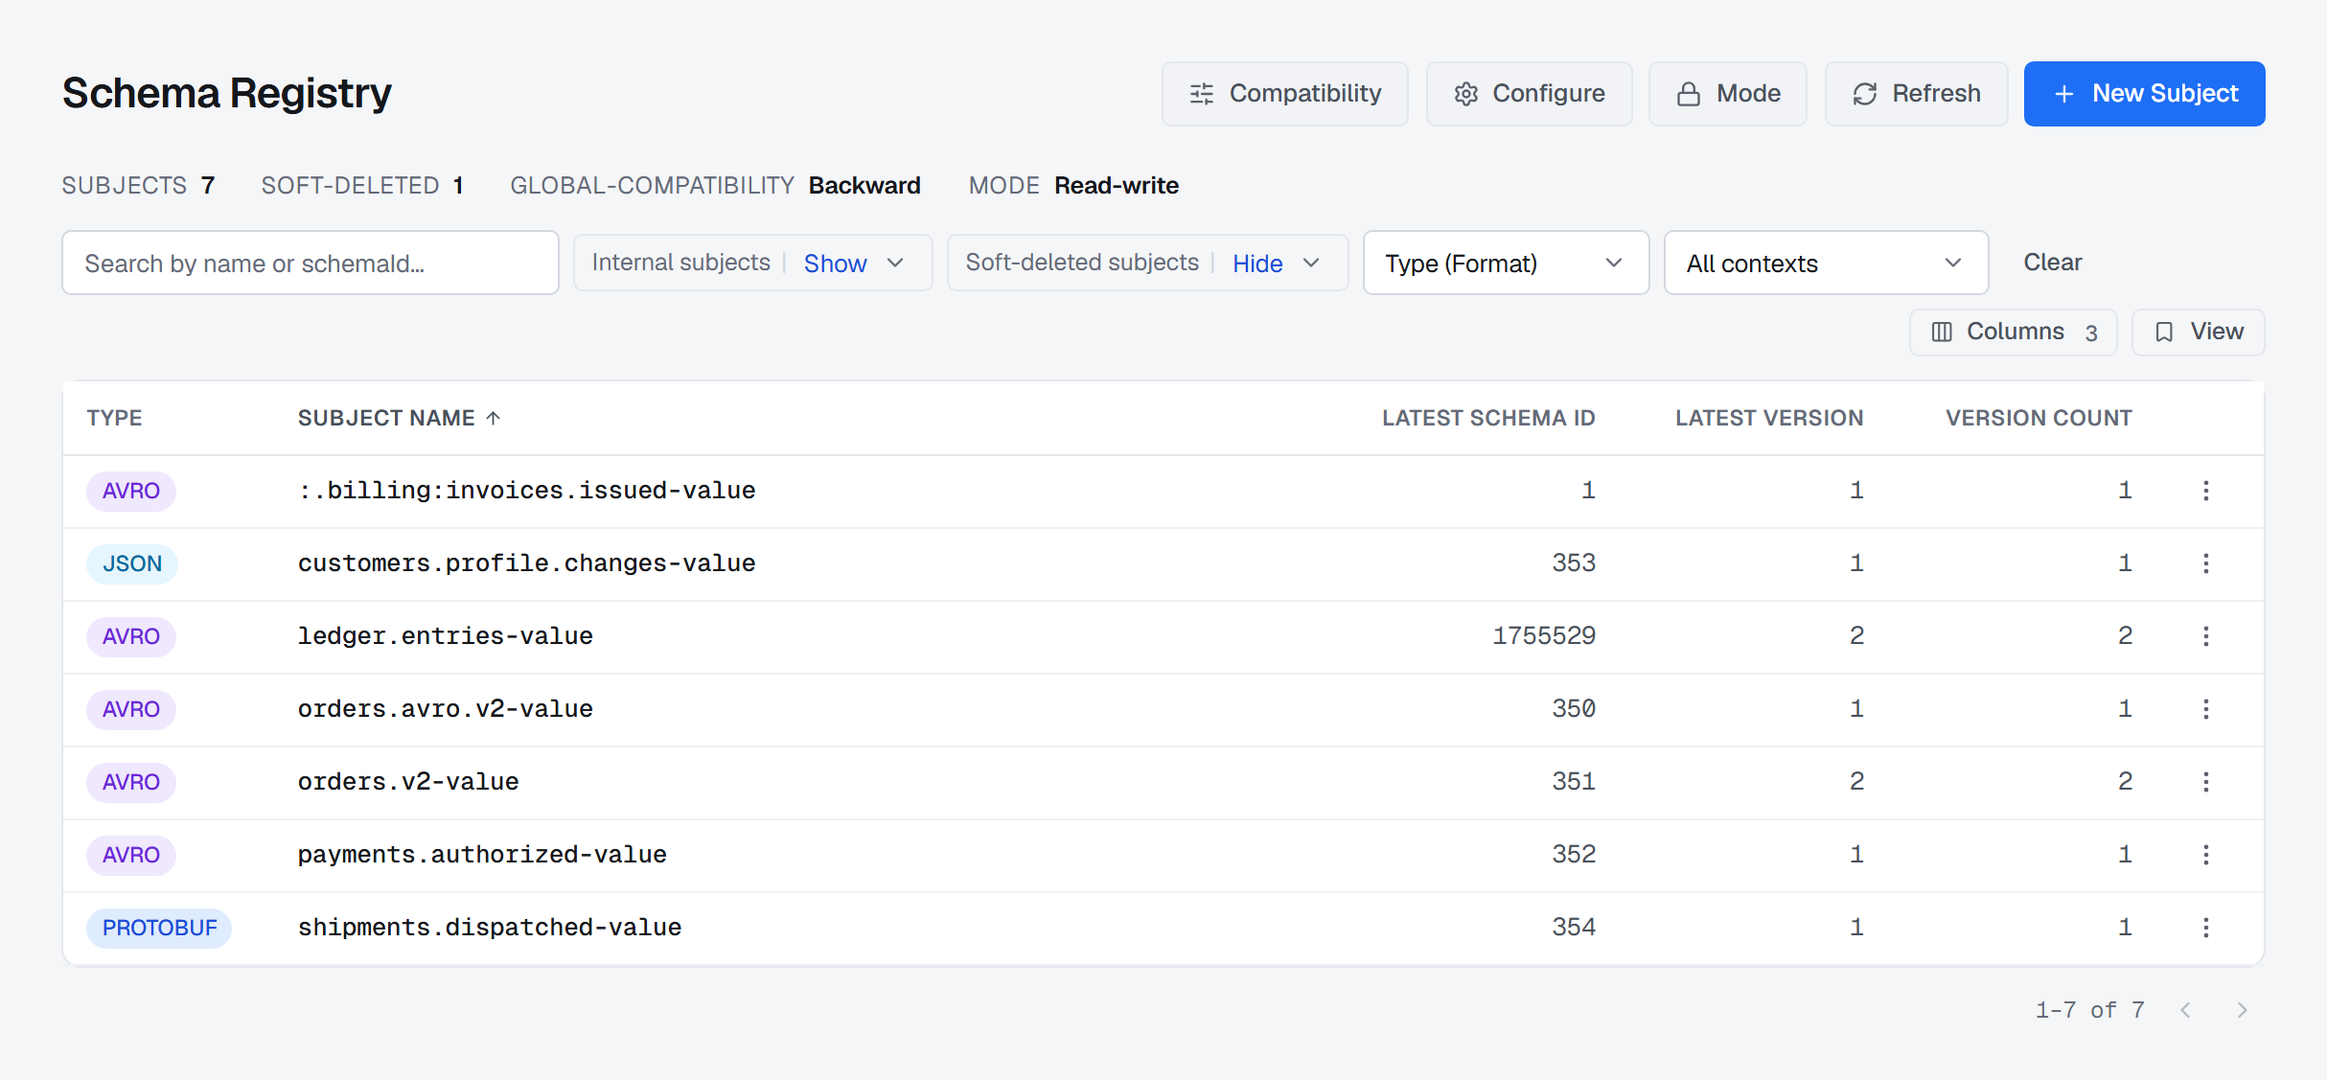Sort by Type column header
Image resolution: width=2327 pixels, height=1080 pixels.
point(114,418)
